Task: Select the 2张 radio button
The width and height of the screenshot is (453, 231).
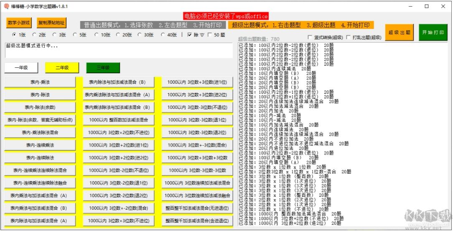Action: pyautogui.click(x=34, y=35)
